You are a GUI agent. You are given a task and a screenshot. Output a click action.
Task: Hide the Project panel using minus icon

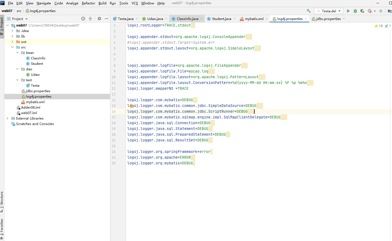[106, 19]
